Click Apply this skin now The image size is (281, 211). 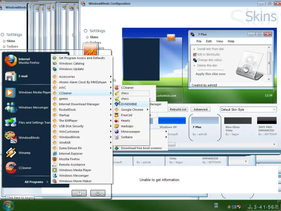click(x=210, y=74)
